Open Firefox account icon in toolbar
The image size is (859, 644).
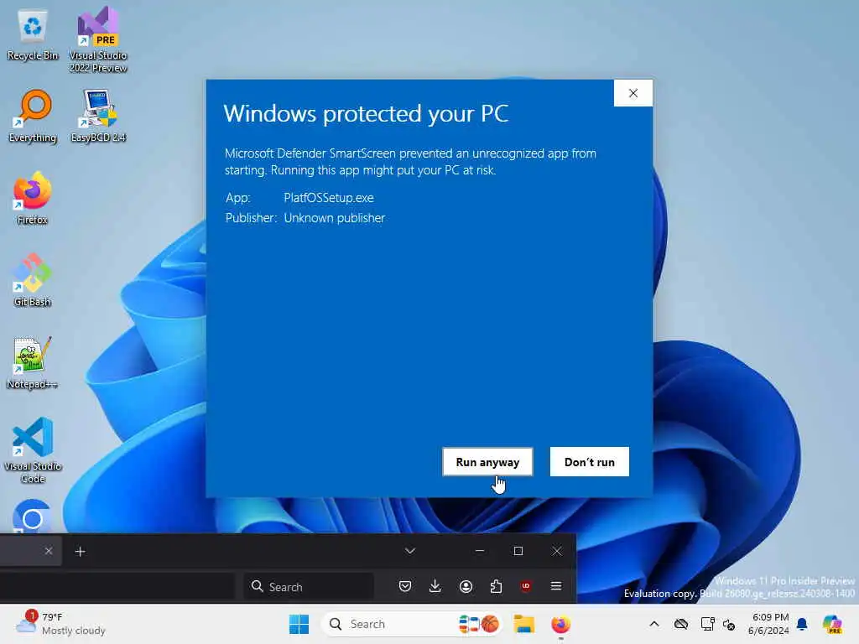(466, 586)
